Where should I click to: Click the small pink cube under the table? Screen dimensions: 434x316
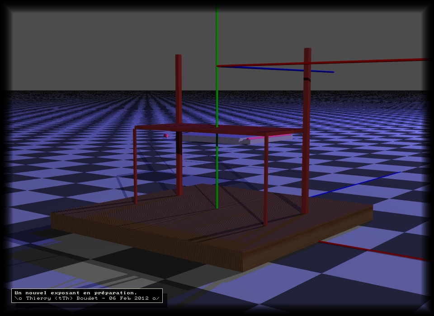(x=166, y=135)
